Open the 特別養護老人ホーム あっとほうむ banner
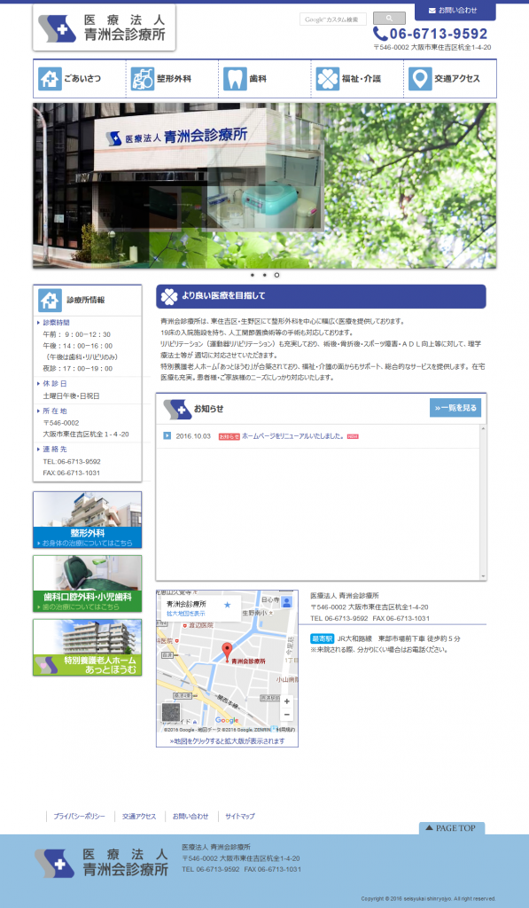 [x=88, y=646]
